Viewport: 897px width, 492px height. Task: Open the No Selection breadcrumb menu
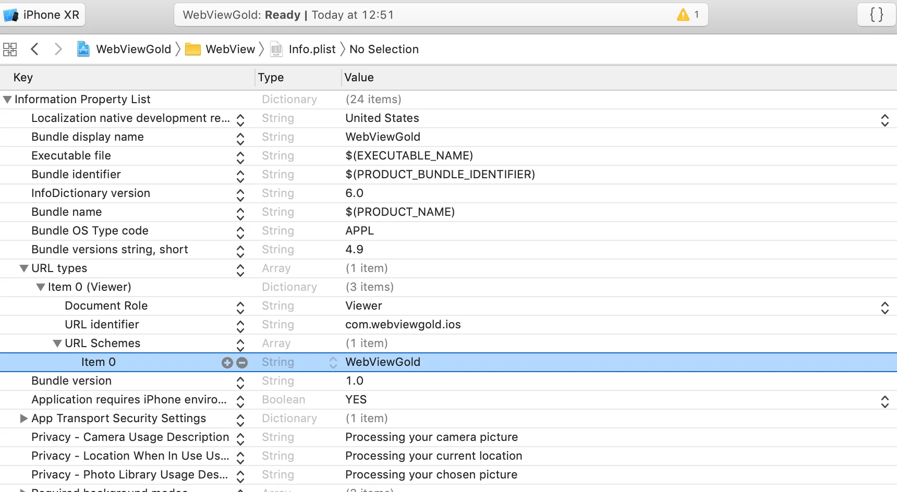click(x=384, y=49)
